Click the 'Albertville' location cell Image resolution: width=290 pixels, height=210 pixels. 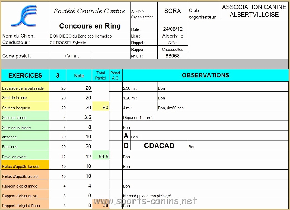[x=172, y=36]
